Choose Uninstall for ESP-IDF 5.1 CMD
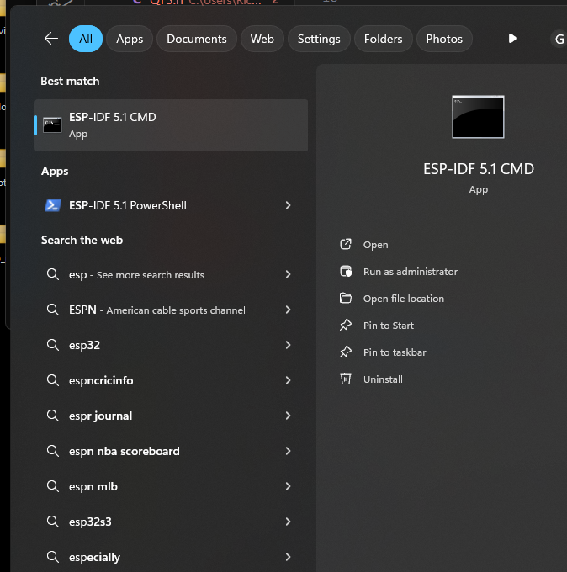Image resolution: width=567 pixels, height=572 pixels. [x=383, y=379]
